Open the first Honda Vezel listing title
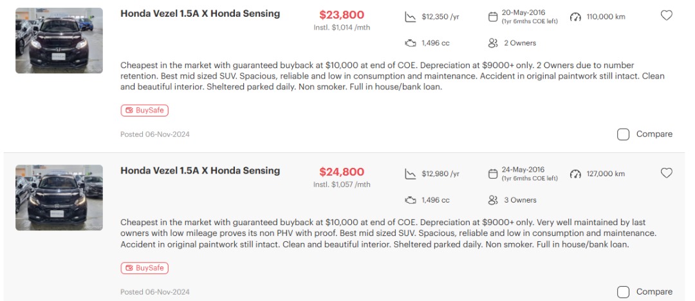Viewport: 695px width, 301px height. tap(200, 14)
